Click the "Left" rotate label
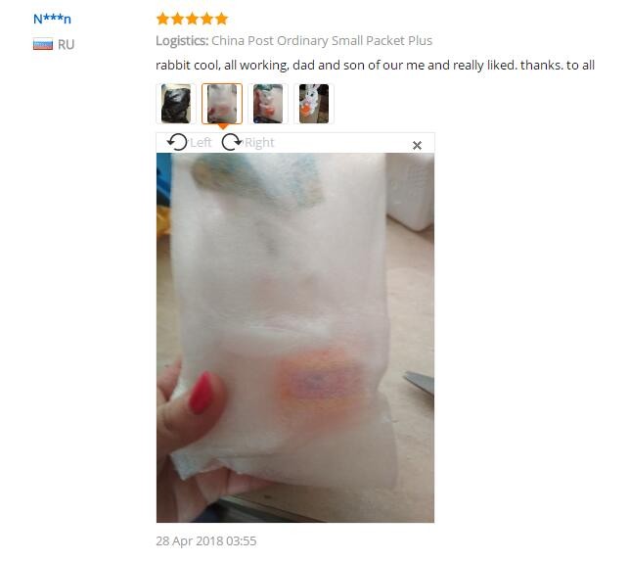This screenshot has height=562, width=629. [201, 143]
